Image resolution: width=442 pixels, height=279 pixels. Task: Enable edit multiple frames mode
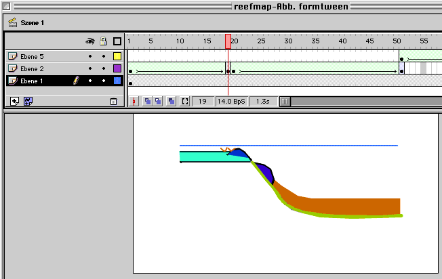[171, 102]
